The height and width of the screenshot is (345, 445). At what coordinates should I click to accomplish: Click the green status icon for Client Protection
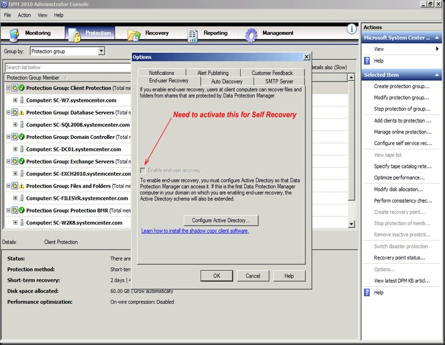coord(22,88)
